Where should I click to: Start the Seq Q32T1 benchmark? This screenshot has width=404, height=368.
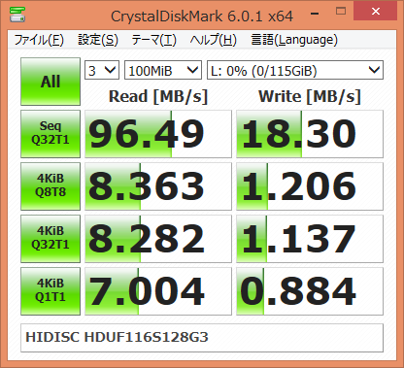point(50,134)
